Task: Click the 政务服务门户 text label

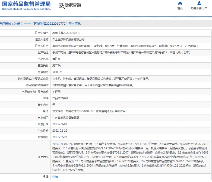Action: point(199,8)
